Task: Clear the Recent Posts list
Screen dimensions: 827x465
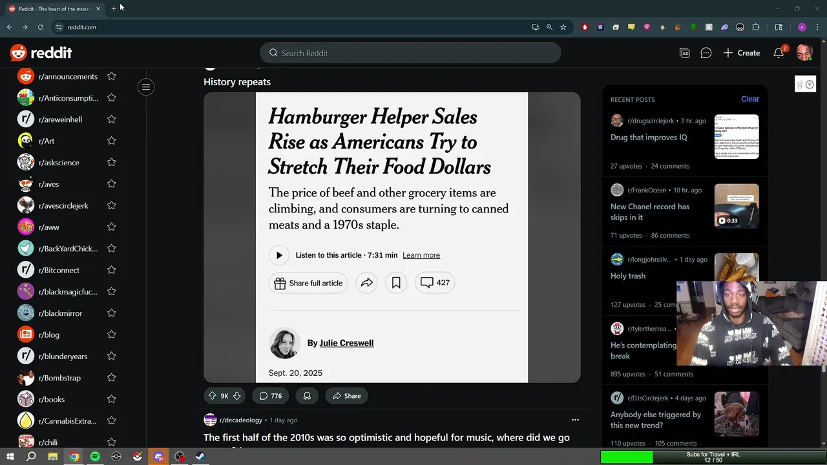Action: (750, 99)
